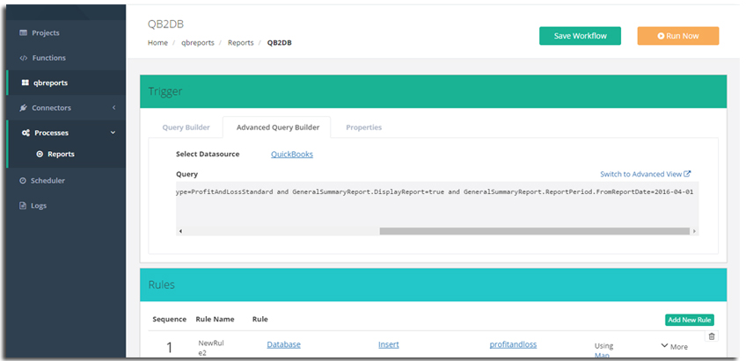Open the QuickBooks datasource link
746x361 pixels.
click(x=291, y=155)
